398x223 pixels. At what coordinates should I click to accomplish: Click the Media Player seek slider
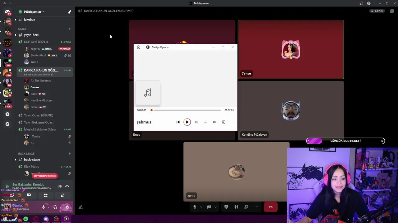pyautogui.click(x=187, y=110)
